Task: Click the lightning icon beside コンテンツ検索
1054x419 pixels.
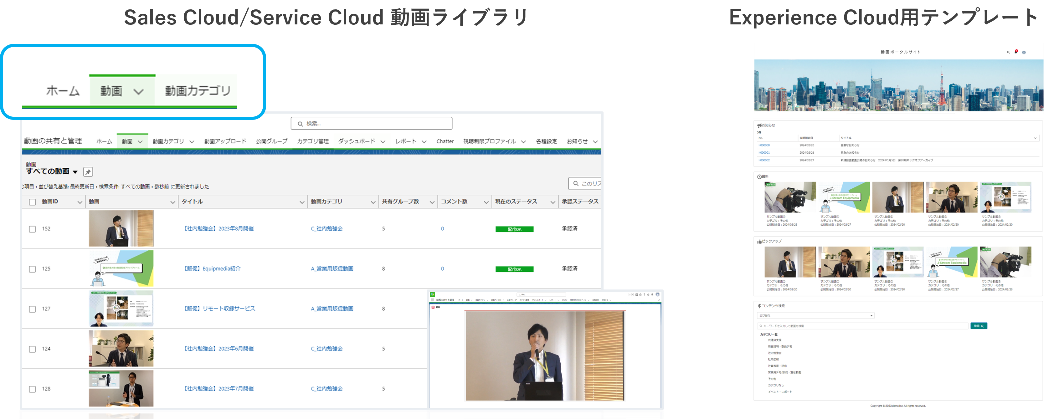Action: tap(759, 306)
